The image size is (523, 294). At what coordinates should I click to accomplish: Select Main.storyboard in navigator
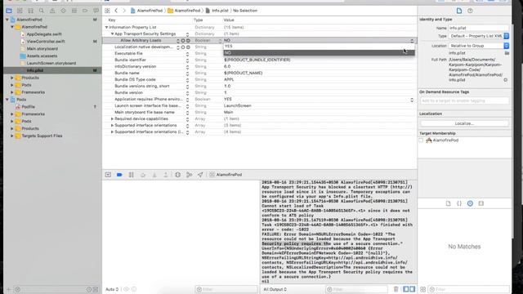pos(42,49)
